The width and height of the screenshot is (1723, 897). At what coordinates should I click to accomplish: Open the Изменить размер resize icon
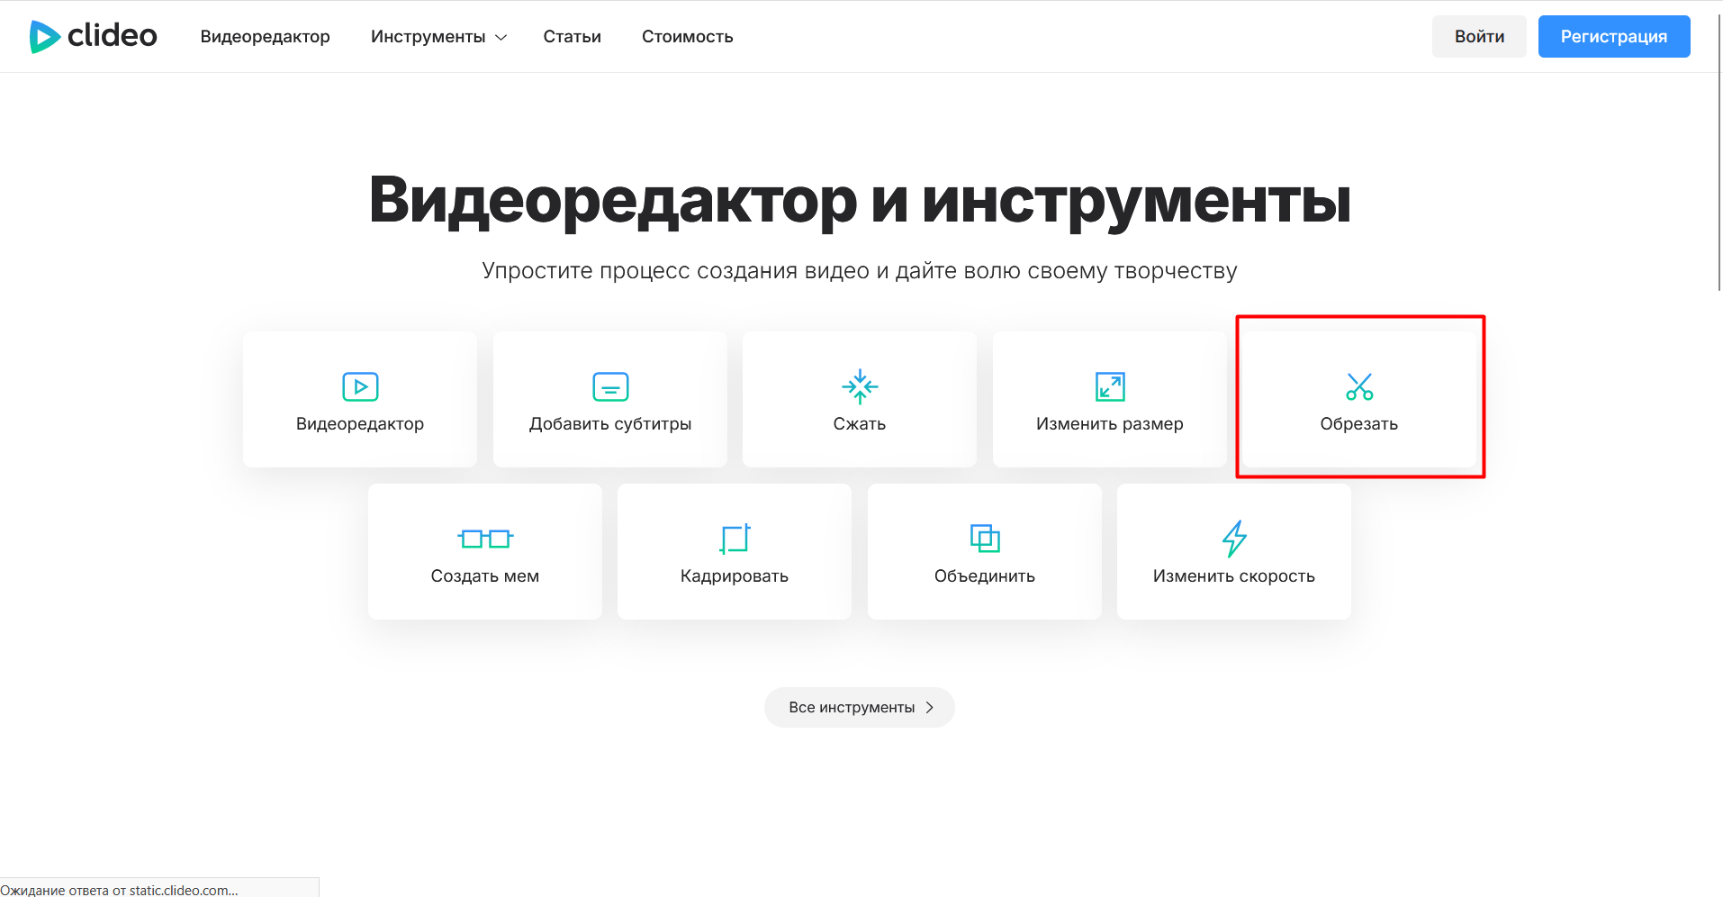coord(1108,385)
